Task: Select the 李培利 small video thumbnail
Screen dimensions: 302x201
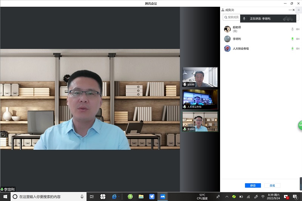Action: click(x=200, y=121)
